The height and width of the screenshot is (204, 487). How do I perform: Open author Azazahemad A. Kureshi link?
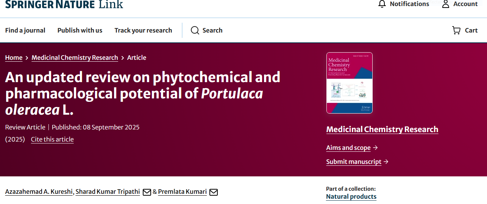39,192
